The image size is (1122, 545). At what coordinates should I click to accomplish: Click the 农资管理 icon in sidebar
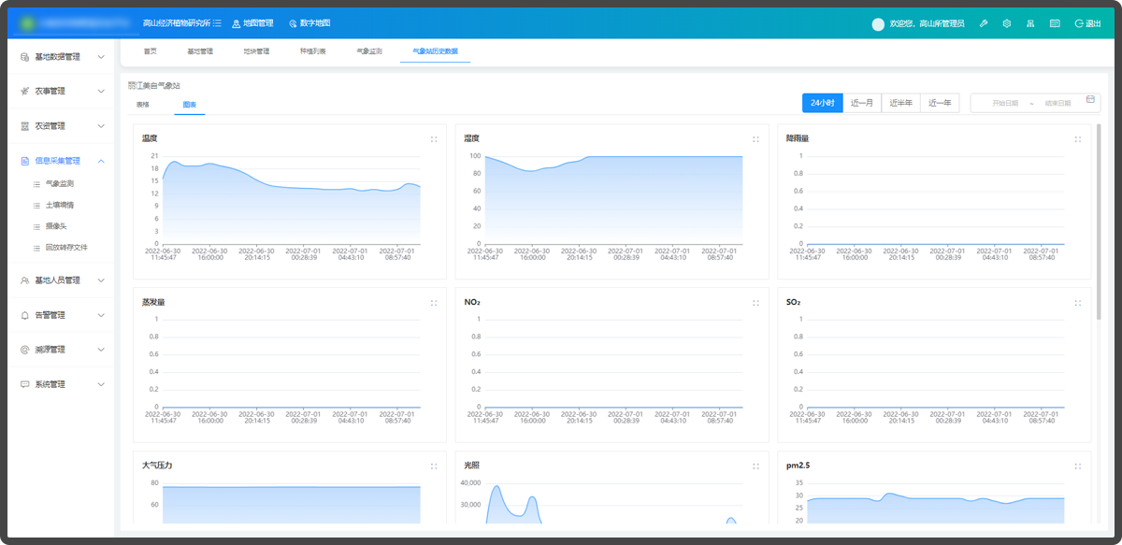click(x=25, y=126)
